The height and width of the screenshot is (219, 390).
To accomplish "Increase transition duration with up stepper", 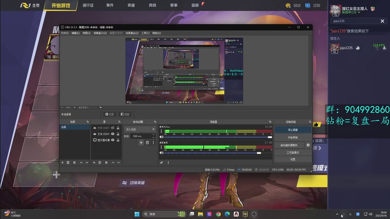I will pyautogui.click(x=153, y=135).
